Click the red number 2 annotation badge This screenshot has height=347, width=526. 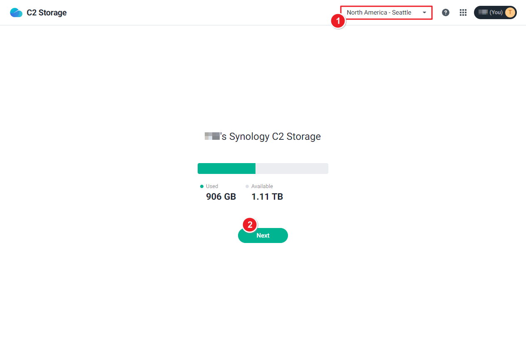coord(250,225)
